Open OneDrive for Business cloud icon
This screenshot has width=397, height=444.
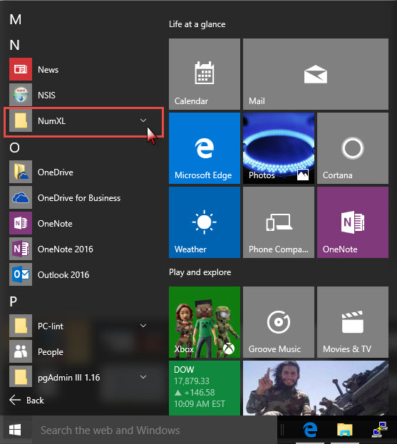[x=21, y=197]
